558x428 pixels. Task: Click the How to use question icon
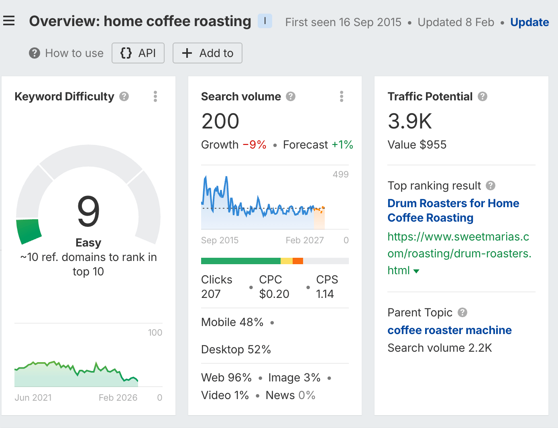point(35,53)
